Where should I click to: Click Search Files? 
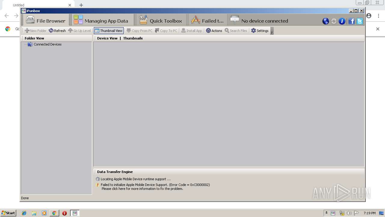(236, 30)
